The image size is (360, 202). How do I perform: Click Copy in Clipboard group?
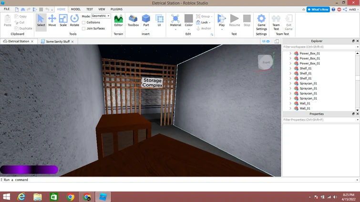click(x=21, y=16)
